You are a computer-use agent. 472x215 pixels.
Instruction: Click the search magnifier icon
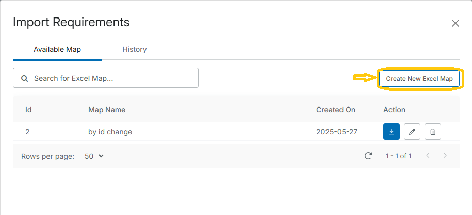[24, 78]
